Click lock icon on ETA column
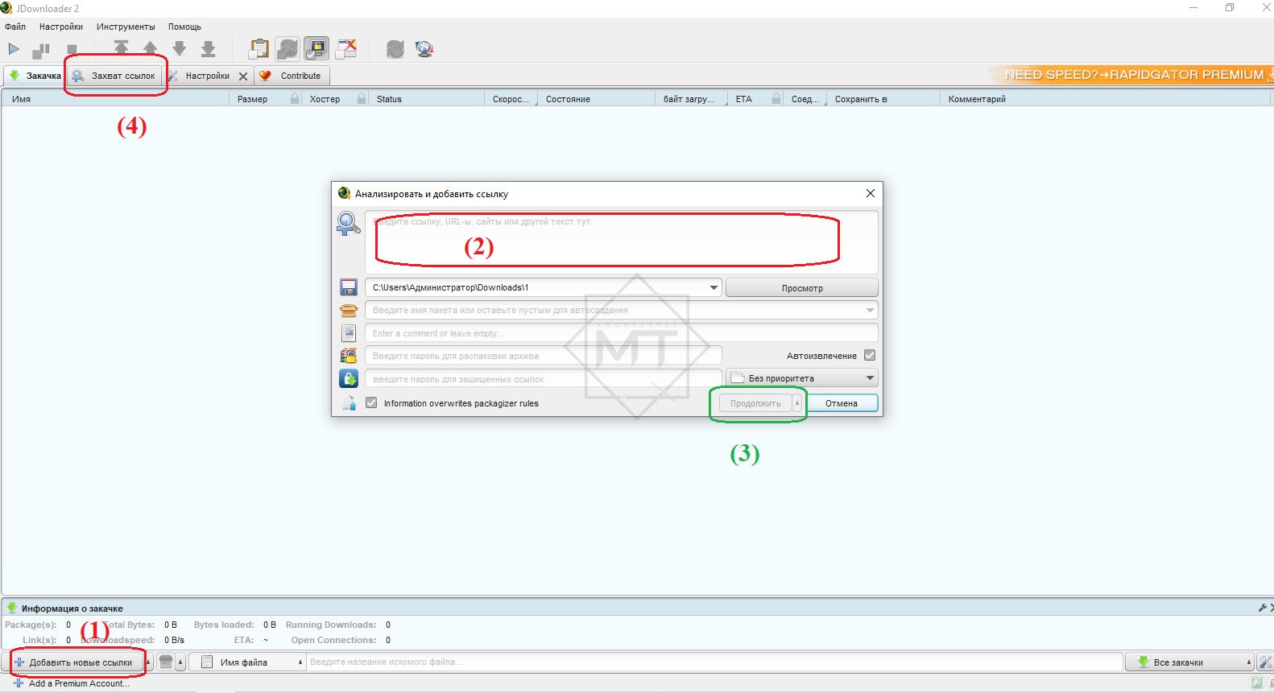Image resolution: width=1274 pixels, height=693 pixels. point(776,99)
